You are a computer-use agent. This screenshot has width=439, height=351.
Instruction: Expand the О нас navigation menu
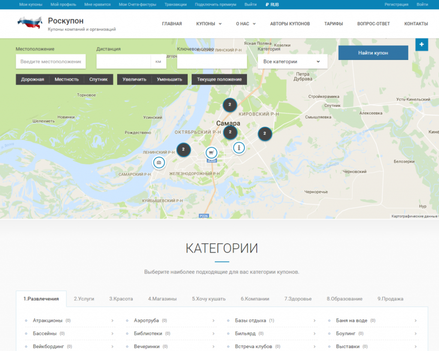point(246,24)
